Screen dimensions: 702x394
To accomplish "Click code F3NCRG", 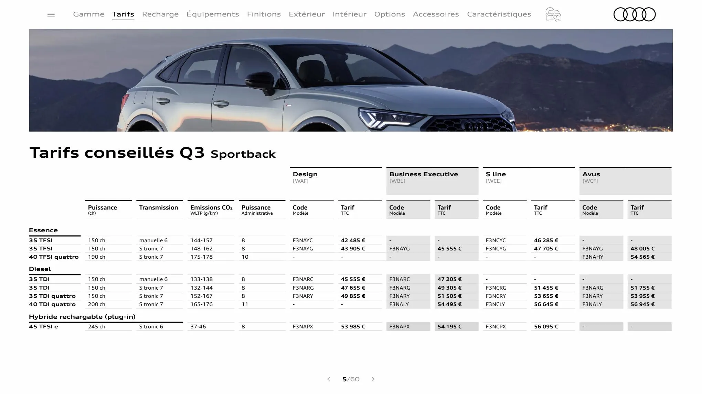I will [x=496, y=288].
